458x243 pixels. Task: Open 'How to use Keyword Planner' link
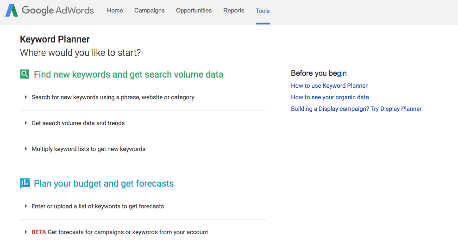coord(329,85)
